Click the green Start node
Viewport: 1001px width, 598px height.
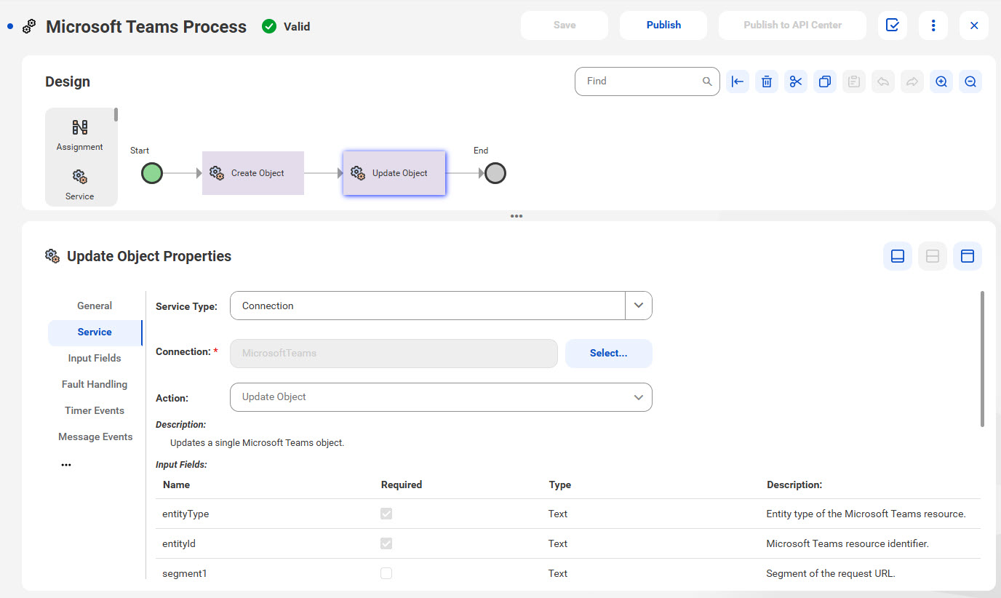[151, 173]
